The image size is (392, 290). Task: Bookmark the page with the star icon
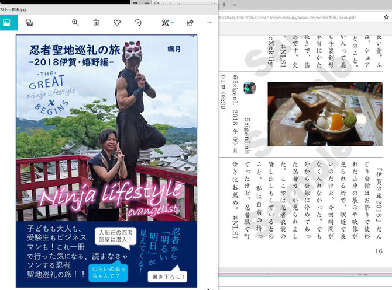(x=386, y=17)
